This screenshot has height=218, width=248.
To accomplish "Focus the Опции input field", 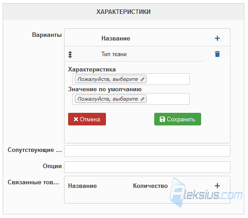I will click(x=147, y=167).
